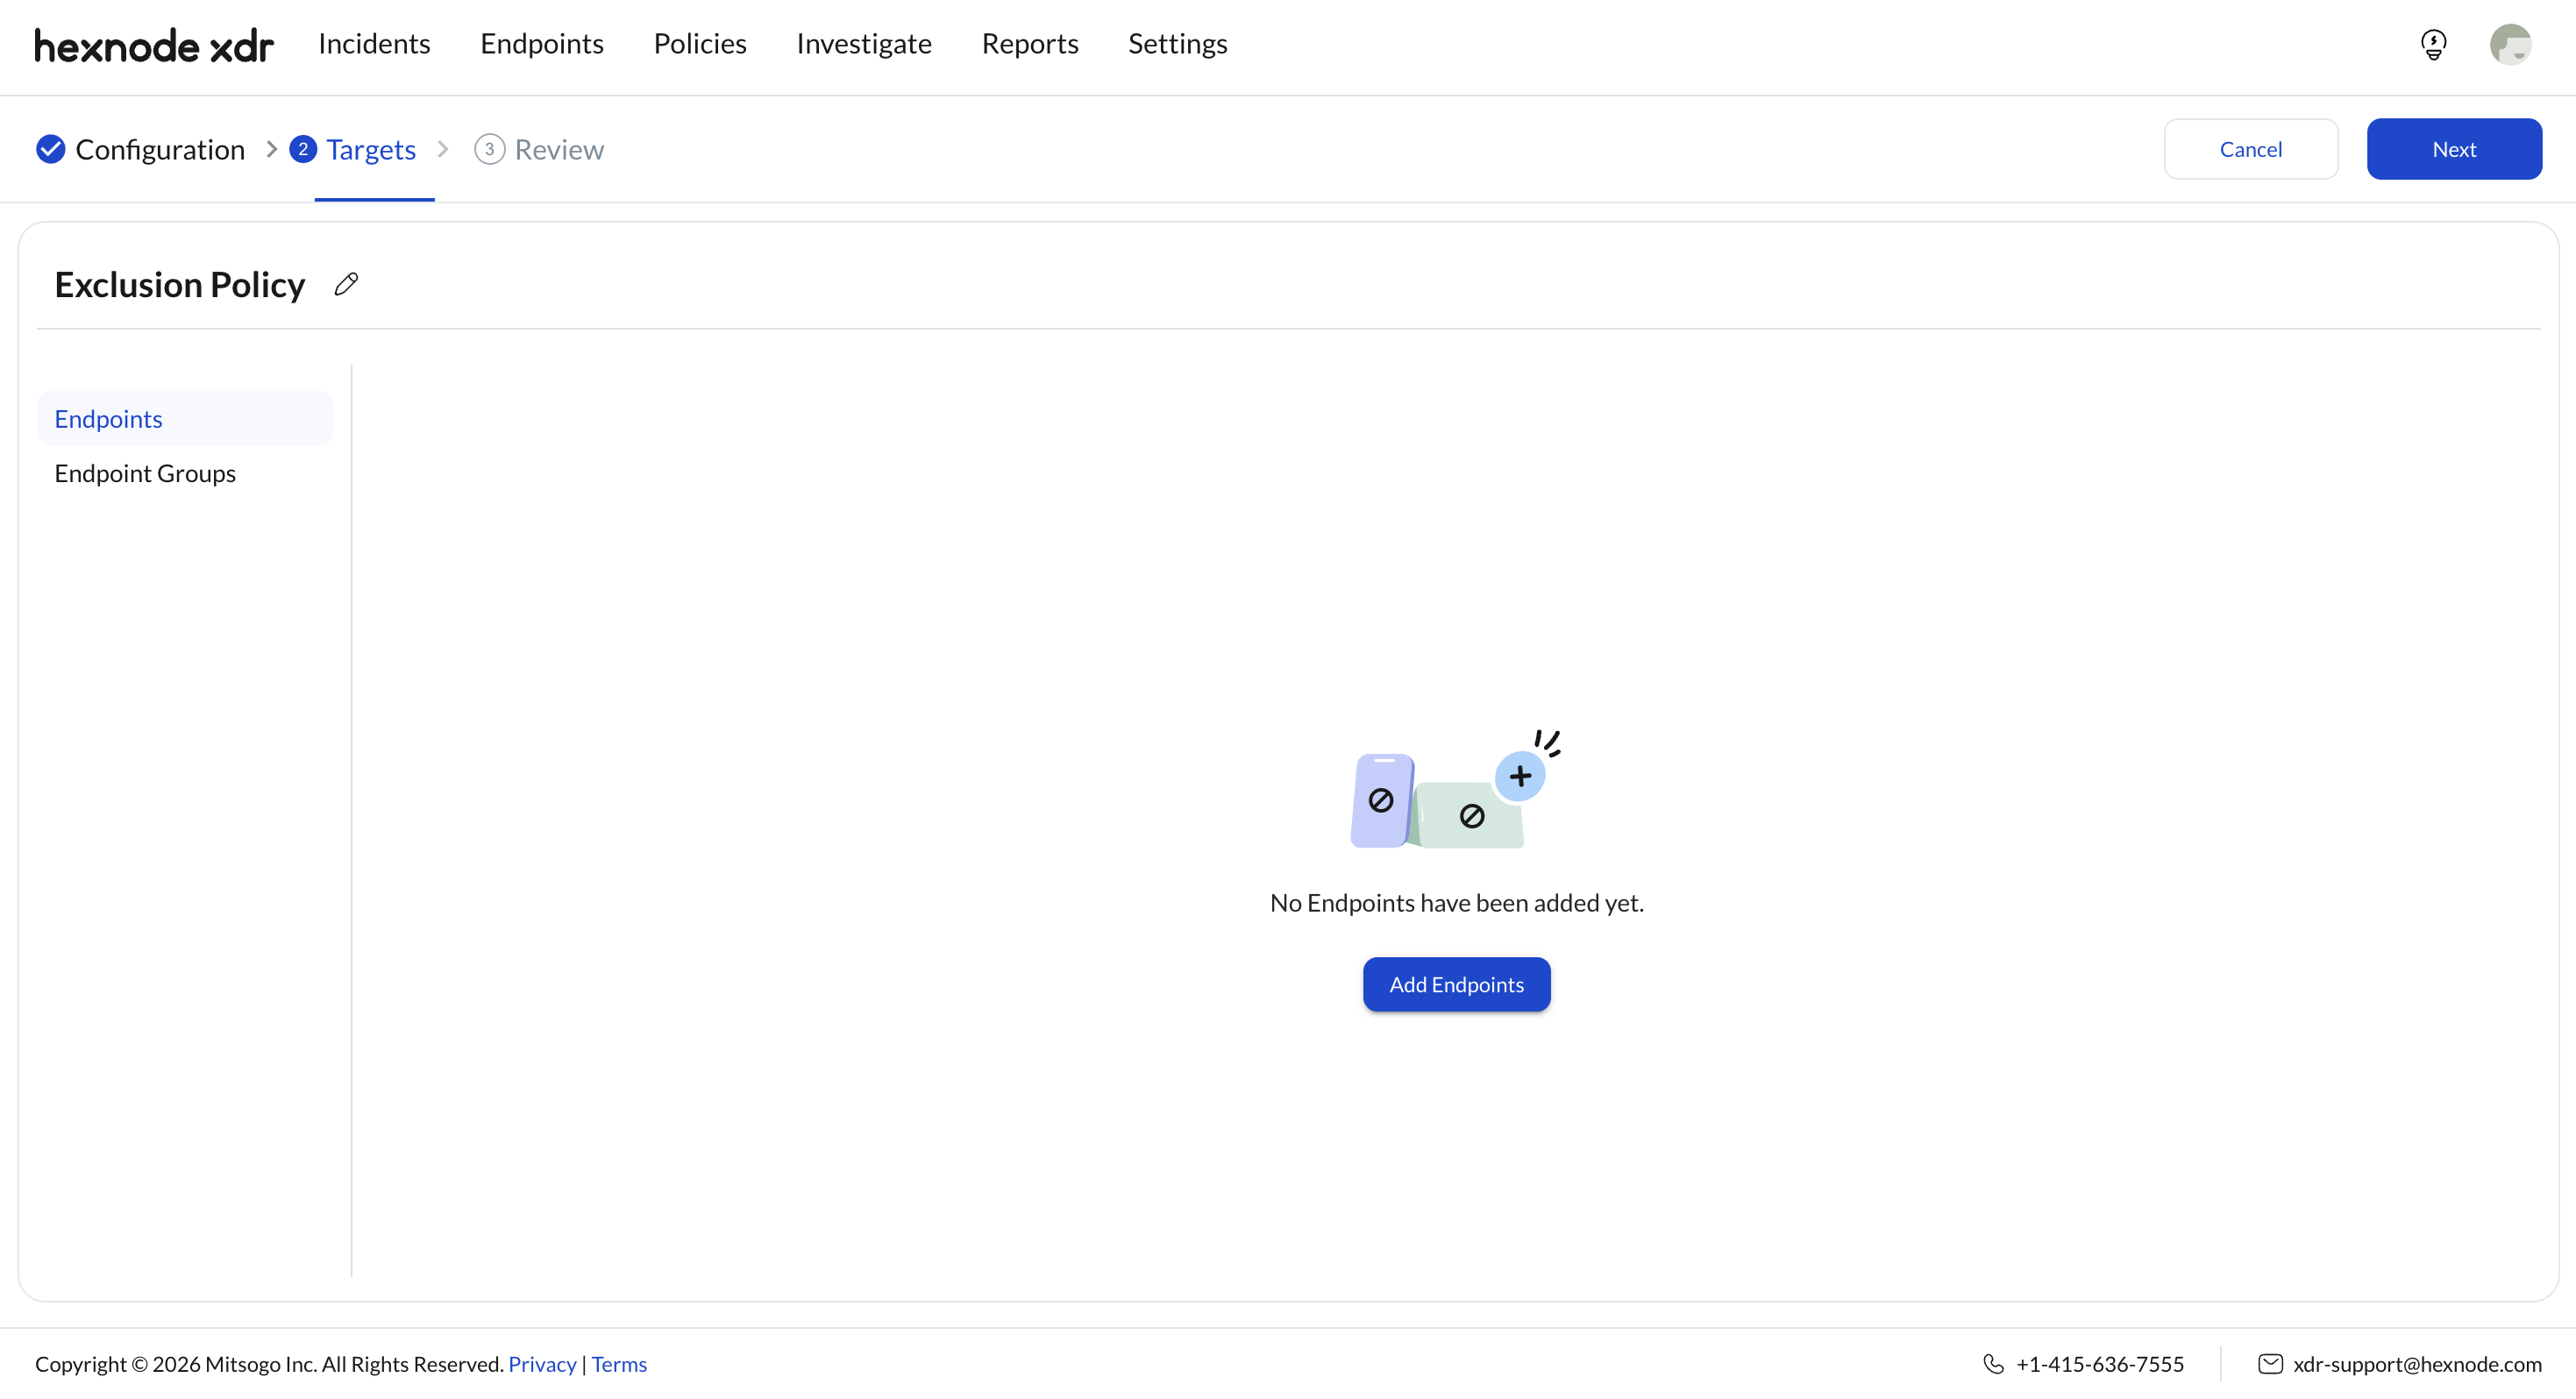
Task: Click the step 2 circle badge
Action: [x=303, y=149]
